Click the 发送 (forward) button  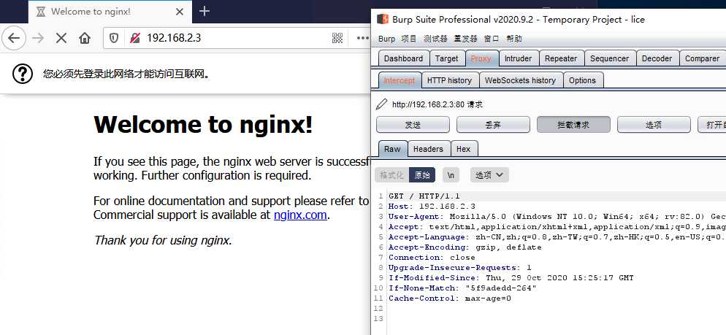tap(413, 125)
